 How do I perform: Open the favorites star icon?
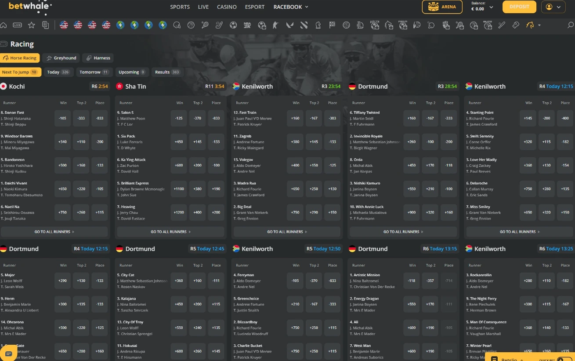click(32, 25)
